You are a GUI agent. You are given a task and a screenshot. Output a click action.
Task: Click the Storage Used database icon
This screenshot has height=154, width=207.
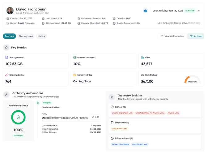coord(7,58)
